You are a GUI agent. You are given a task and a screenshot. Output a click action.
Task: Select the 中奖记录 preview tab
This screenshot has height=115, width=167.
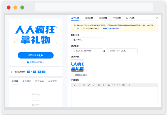coord(52,81)
